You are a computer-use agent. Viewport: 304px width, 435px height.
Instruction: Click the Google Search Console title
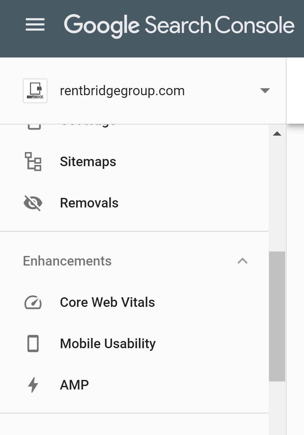179,25
